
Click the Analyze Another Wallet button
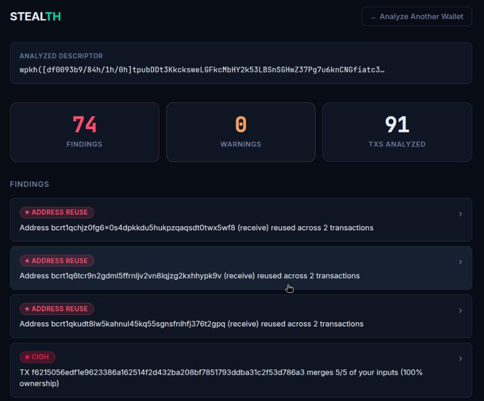pyautogui.click(x=416, y=17)
